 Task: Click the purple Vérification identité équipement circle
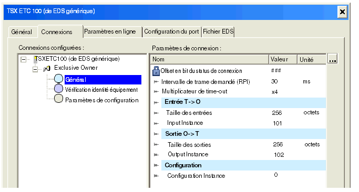click(x=59, y=89)
